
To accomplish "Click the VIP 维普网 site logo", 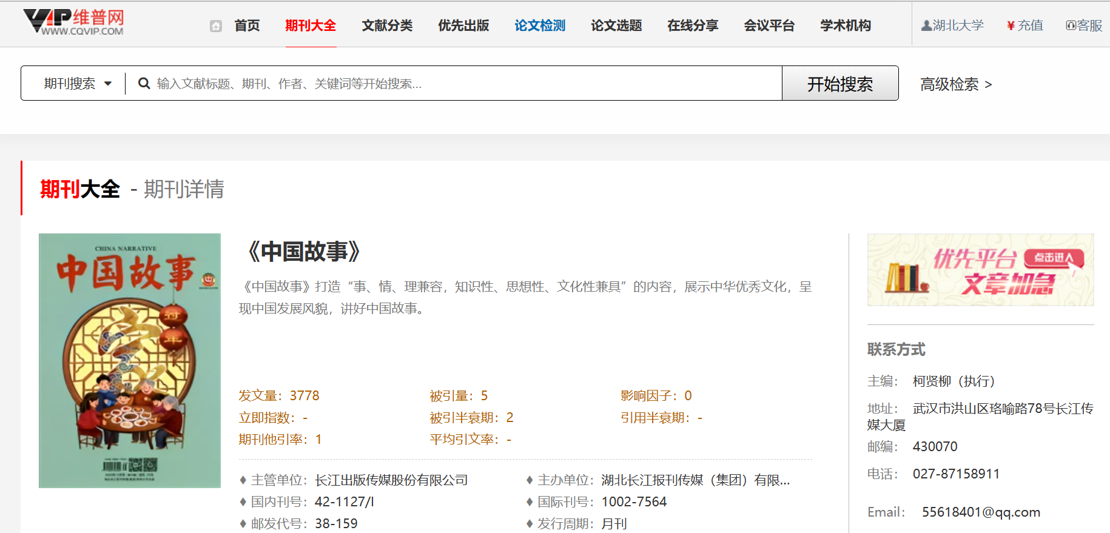I will coord(73,22).
